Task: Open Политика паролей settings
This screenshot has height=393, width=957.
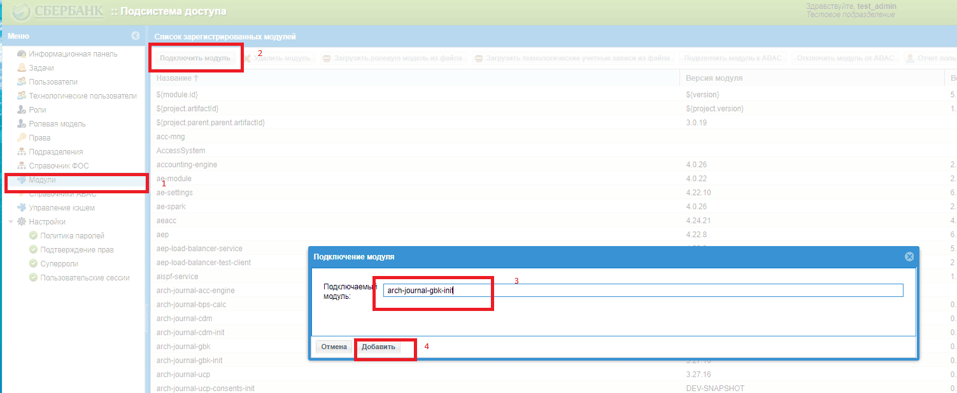Action: click(x=71, y=236)
